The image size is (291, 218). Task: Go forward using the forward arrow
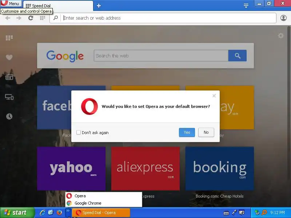tap(19, 18)
